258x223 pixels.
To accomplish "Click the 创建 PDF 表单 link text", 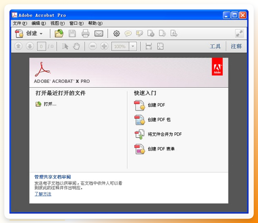I will tap(161, 149).
